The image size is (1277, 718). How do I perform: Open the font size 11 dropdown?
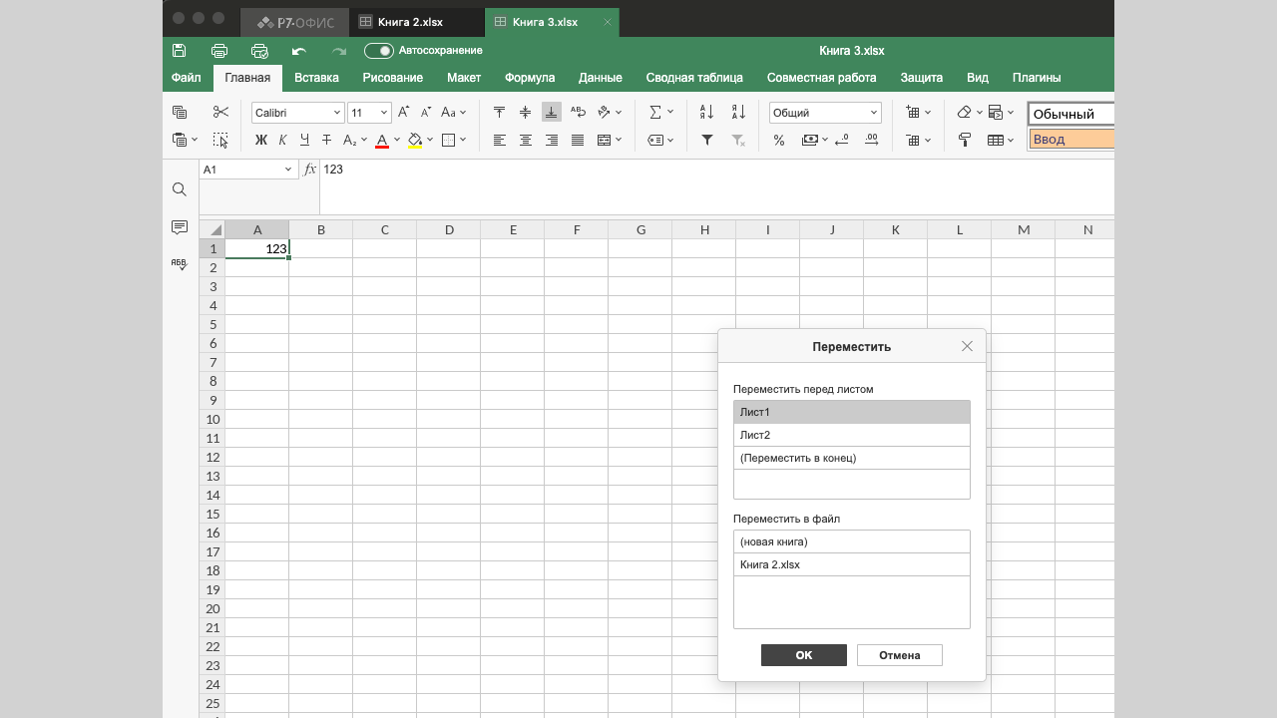pyautogui.click(x=384, y=113)
